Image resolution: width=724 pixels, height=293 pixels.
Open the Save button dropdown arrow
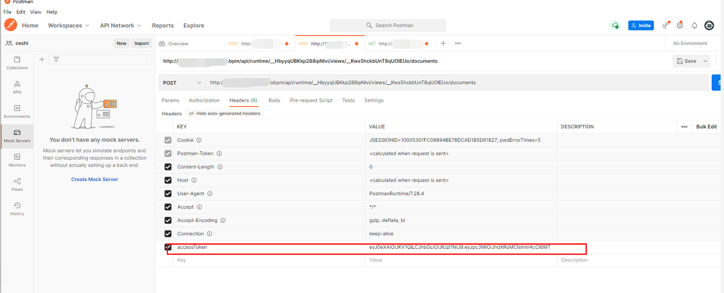click(x=705, y=61)
